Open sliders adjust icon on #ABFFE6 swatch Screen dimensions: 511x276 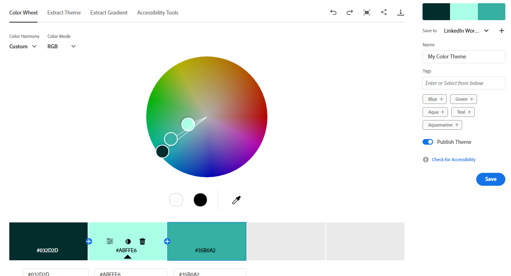click(x=110, y=241)
